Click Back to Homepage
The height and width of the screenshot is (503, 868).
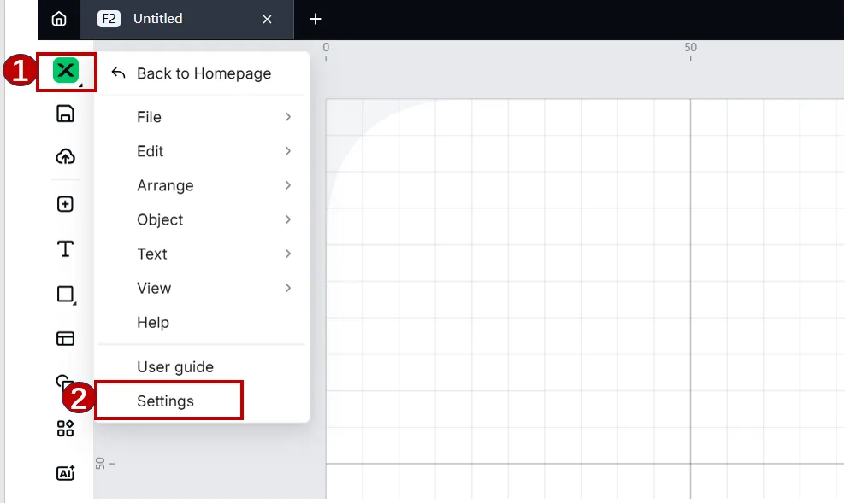204,73
